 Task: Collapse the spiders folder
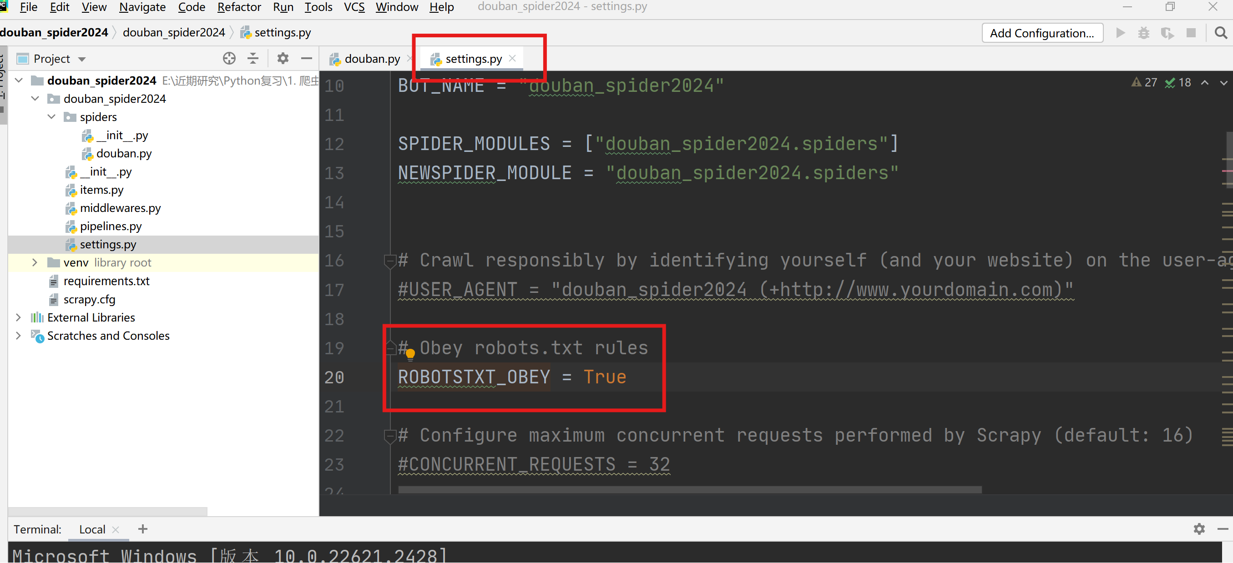pyautogui.click(x=52, y=117)
